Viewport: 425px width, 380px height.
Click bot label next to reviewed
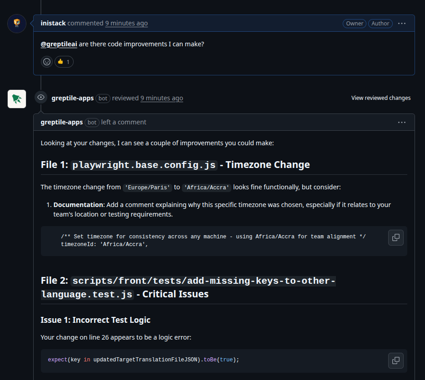[103, 98]
